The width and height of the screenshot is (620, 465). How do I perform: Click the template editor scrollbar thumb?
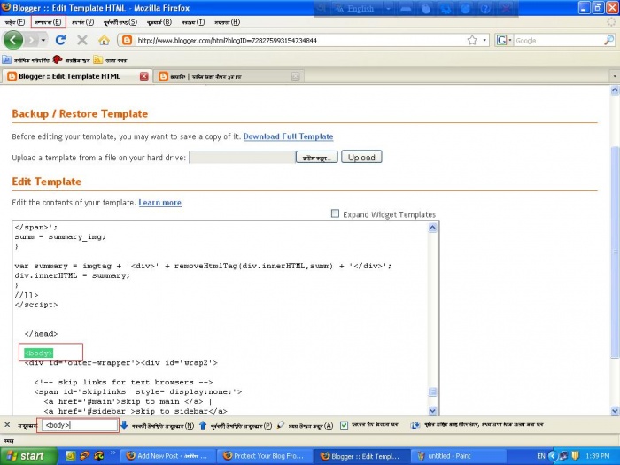coord(432,391)
